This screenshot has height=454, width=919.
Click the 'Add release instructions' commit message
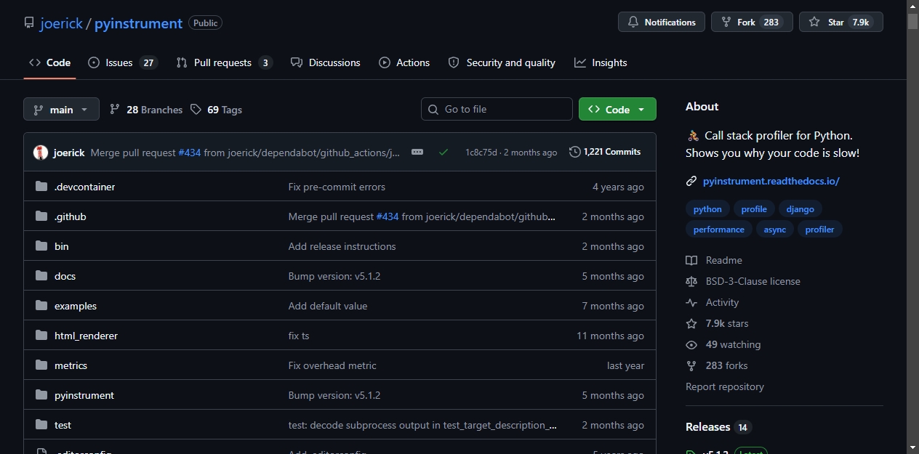click(x=342, y=246)
